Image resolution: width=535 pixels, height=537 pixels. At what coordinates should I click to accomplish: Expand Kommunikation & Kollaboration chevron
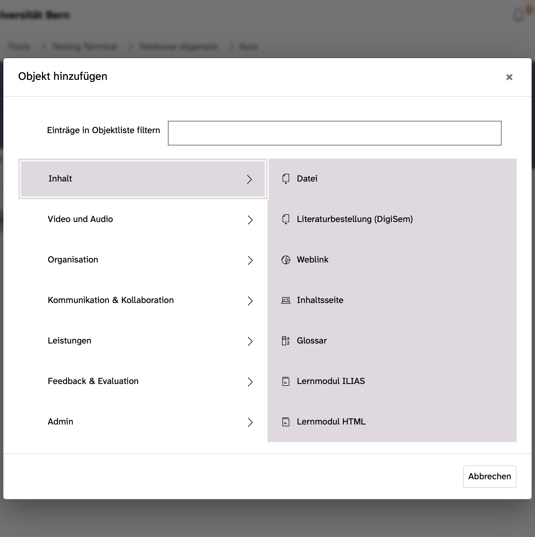click(x=250, y=301)
